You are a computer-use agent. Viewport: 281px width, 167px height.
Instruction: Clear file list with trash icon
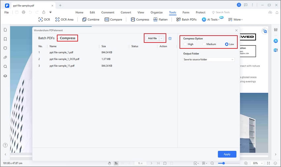click(170, 38)
